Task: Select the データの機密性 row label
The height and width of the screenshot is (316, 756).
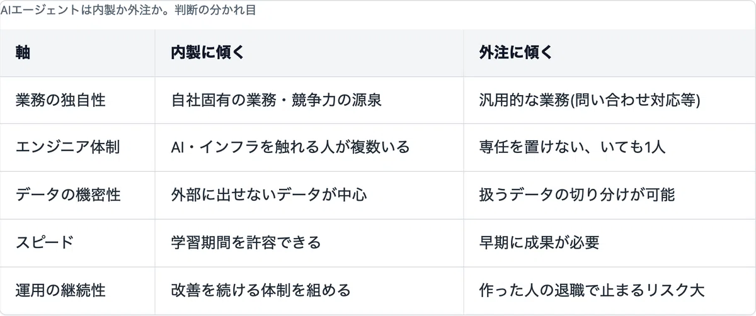Action: coord(68,195)
